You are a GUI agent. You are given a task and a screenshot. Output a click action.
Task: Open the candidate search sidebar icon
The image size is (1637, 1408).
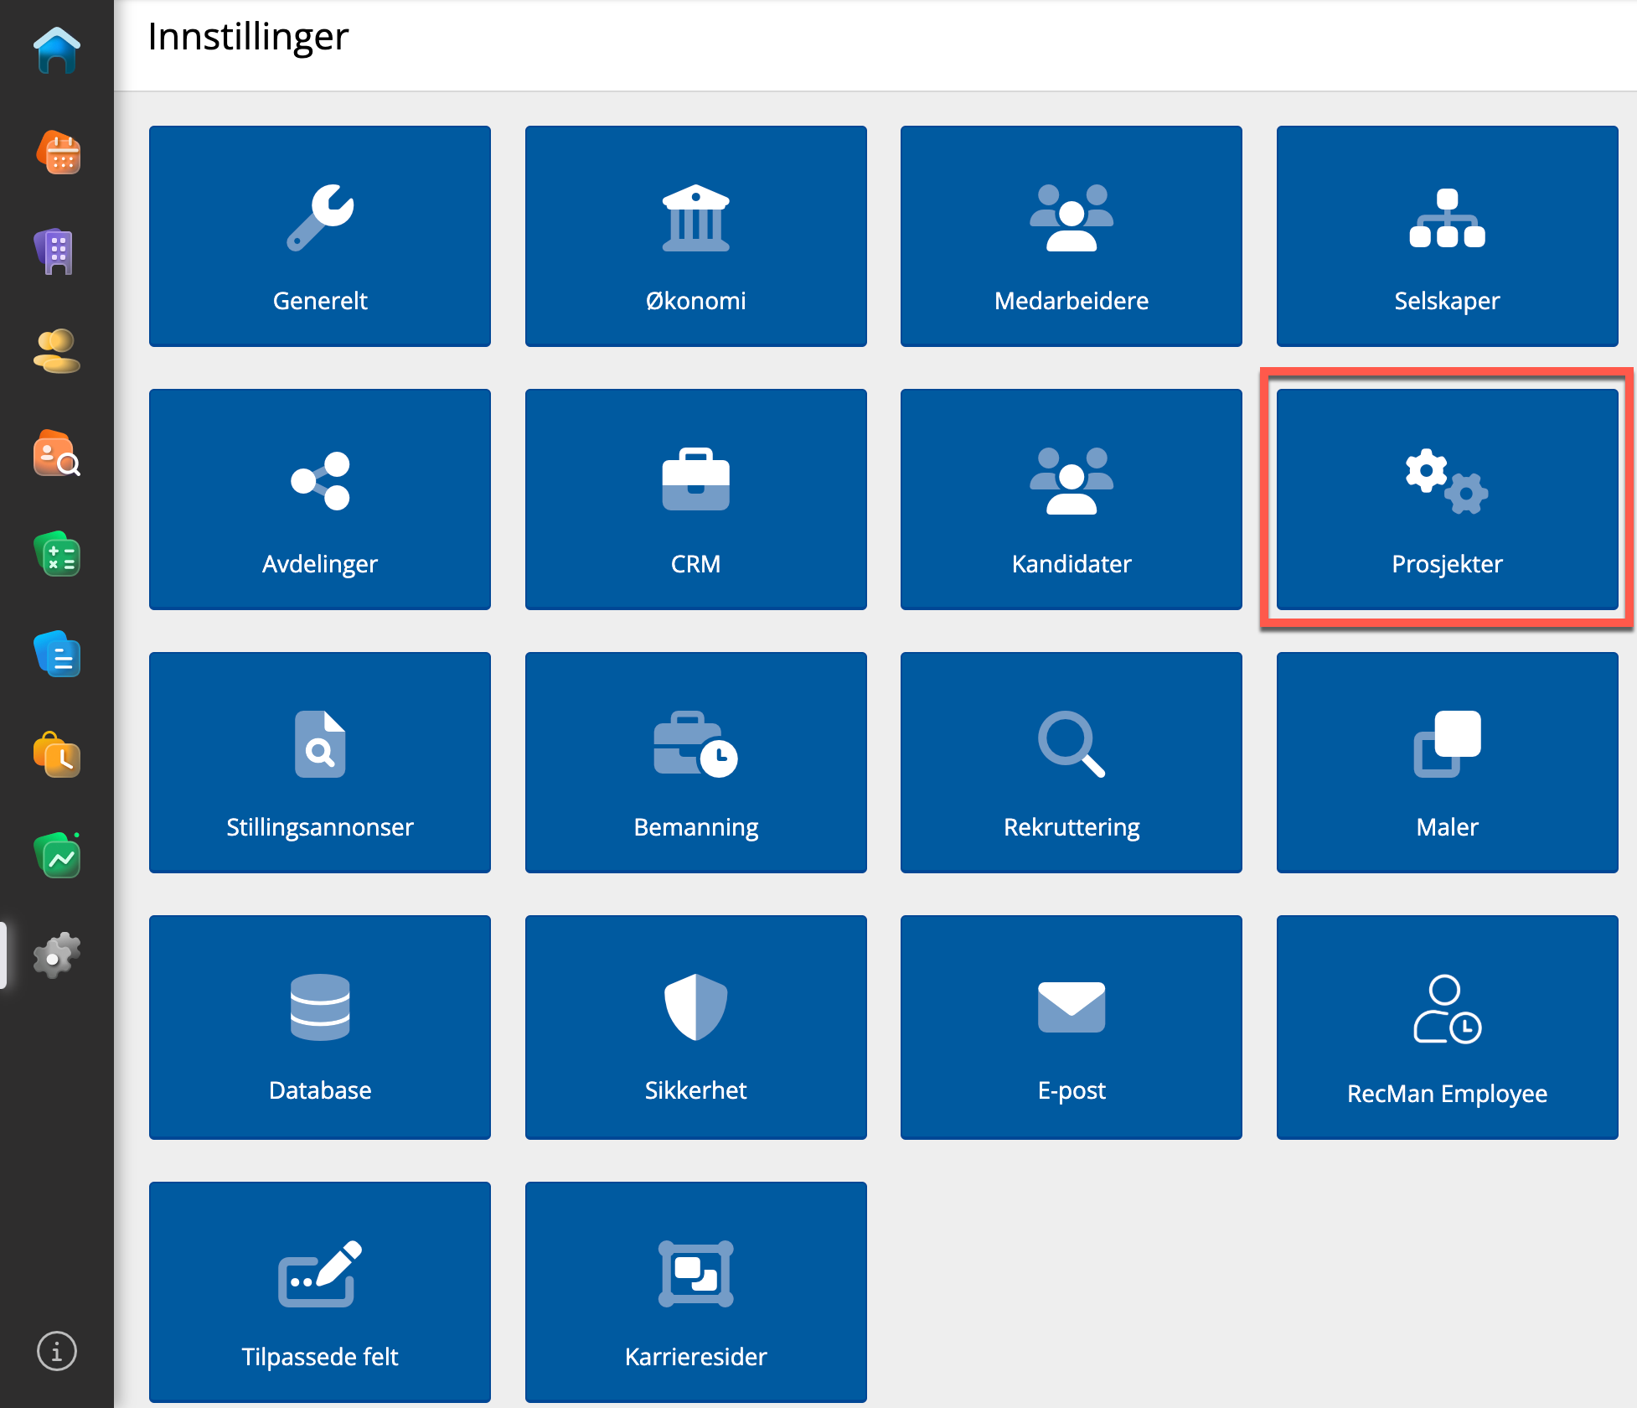click(x=57, y=453)
